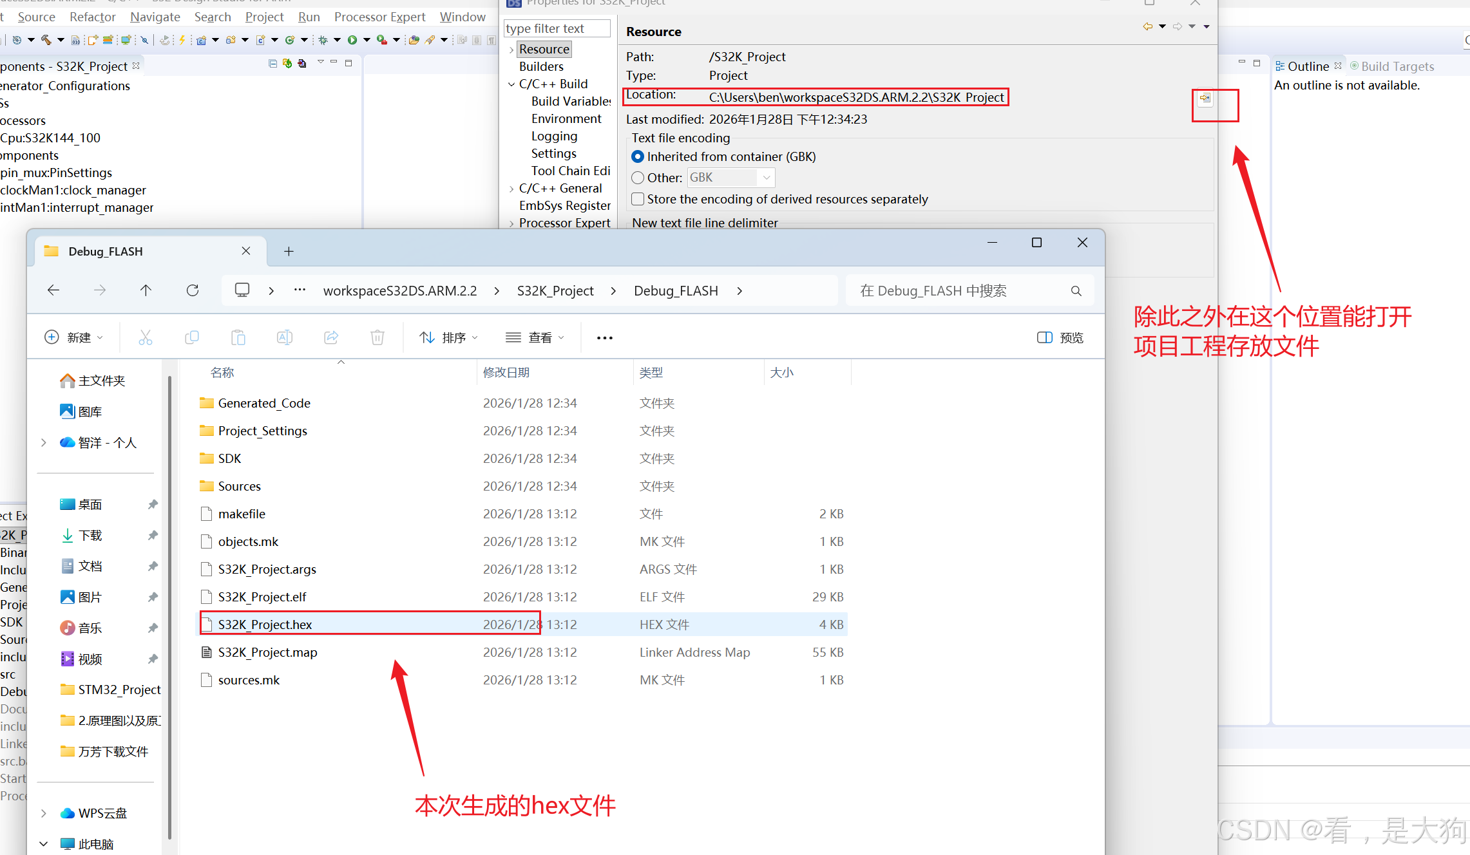Viewport: 1470px width, 855px height.
Task: Click S32K_Project in the breadcrumb path
Action: (x=555, y=291)
